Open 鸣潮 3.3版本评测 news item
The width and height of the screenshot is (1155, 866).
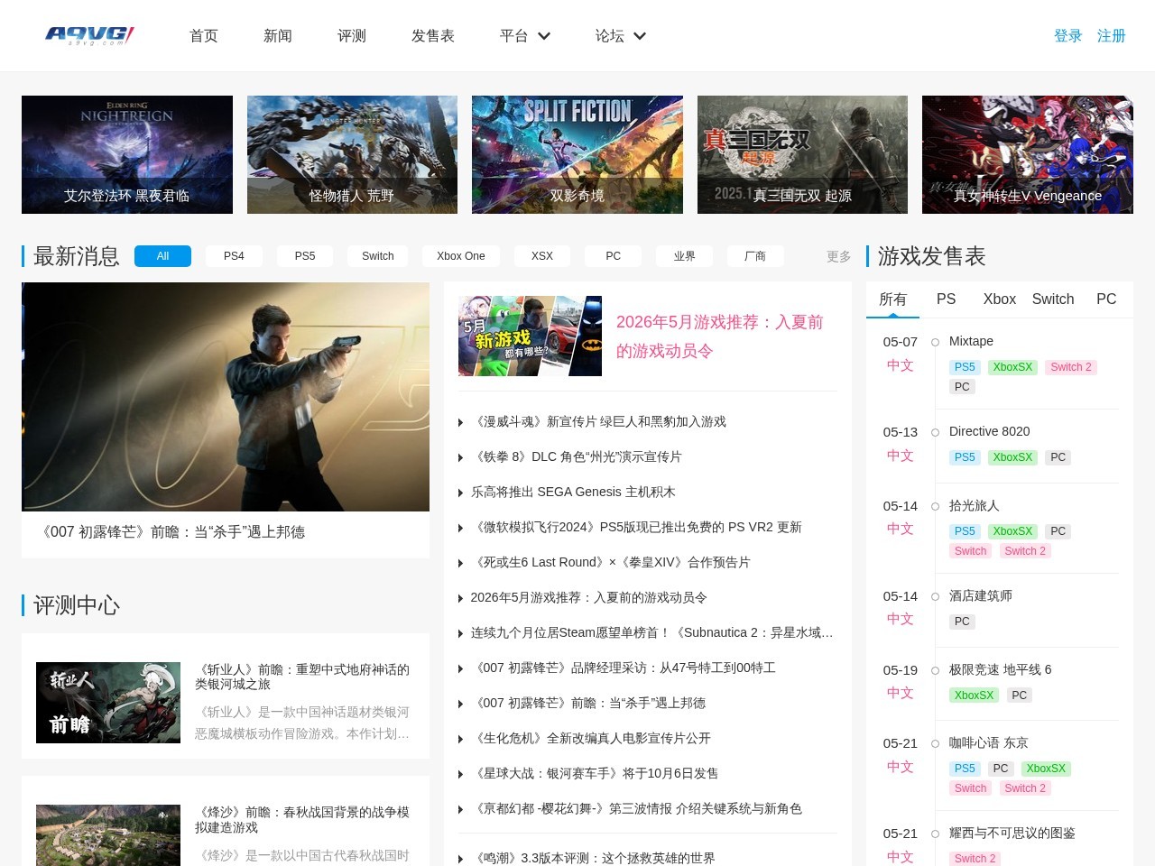coord(593,858)
